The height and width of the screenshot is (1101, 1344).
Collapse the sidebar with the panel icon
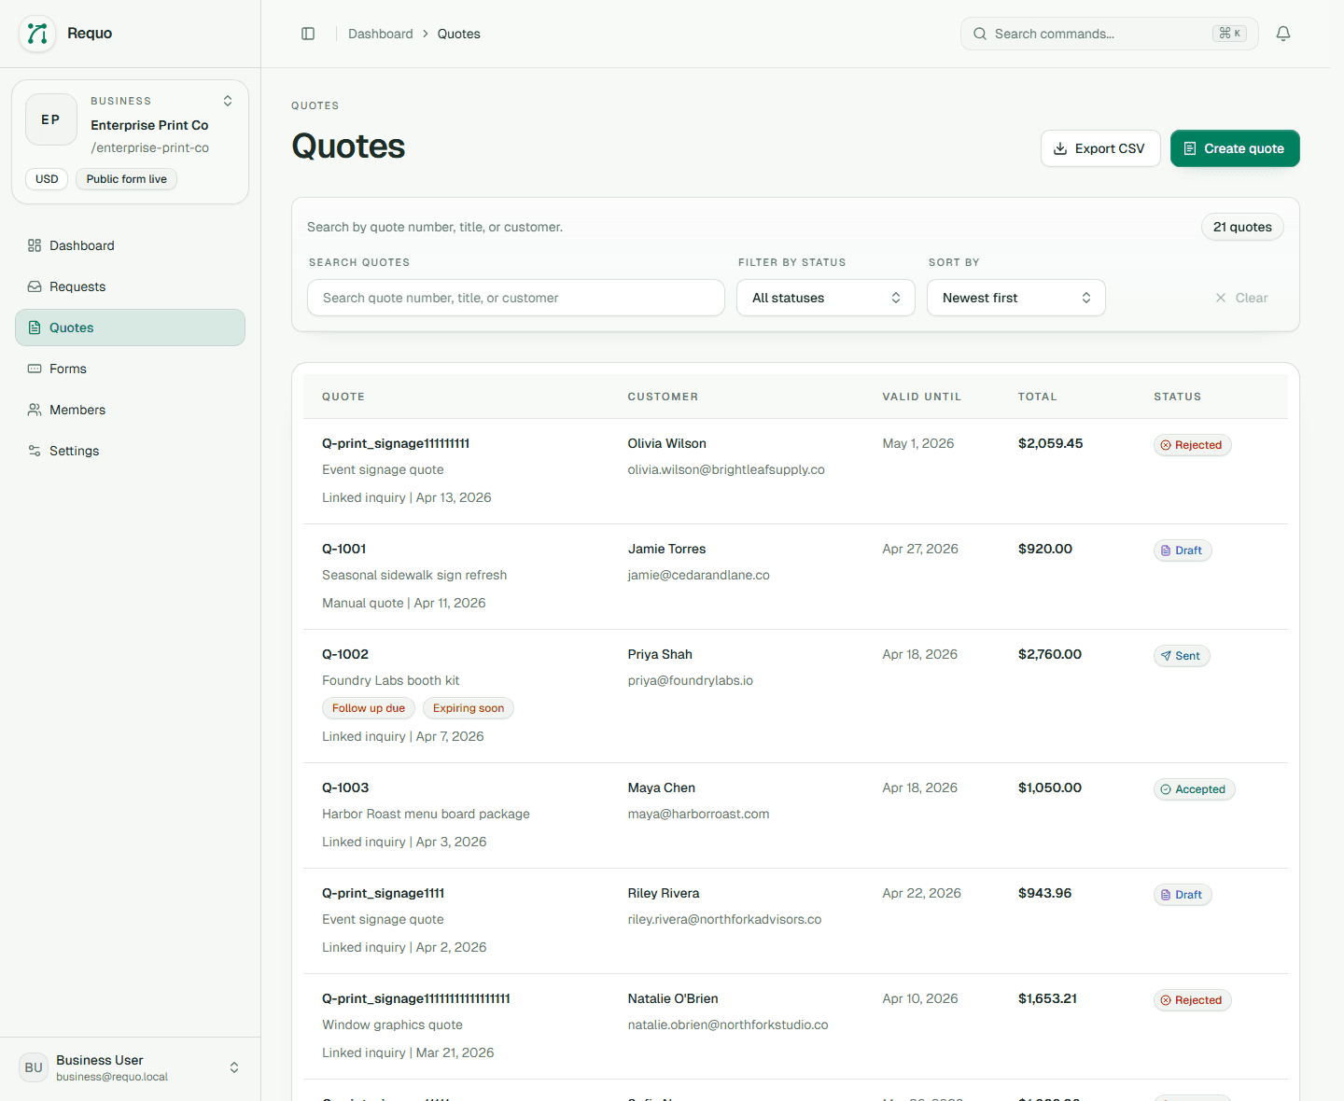(308, 33)
